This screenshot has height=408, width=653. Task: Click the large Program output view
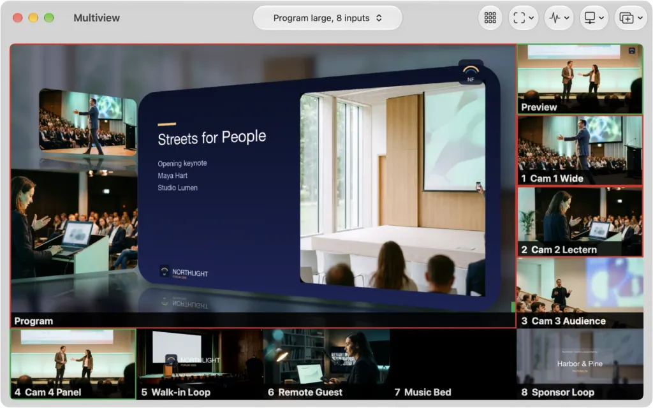pos(263,186)
